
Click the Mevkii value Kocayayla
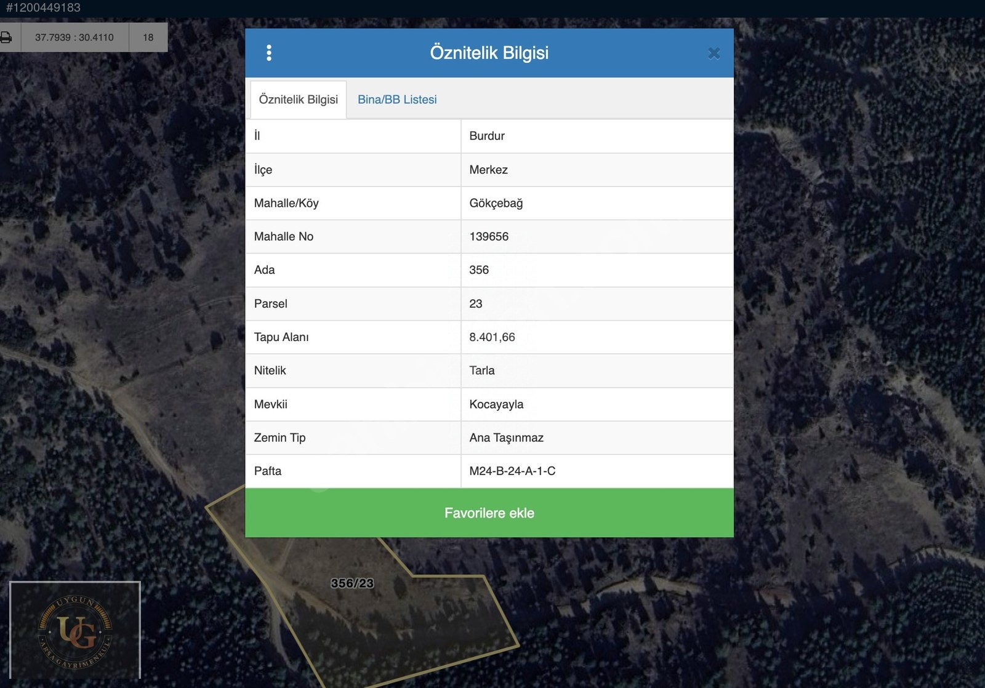496,404
